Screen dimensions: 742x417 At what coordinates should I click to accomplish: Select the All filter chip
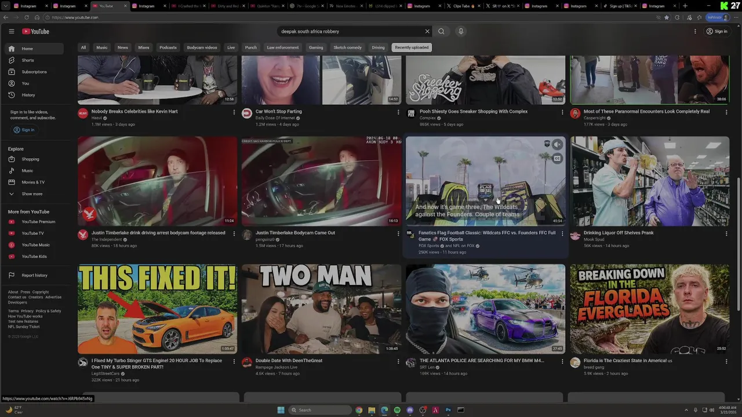tap(83, 47)
